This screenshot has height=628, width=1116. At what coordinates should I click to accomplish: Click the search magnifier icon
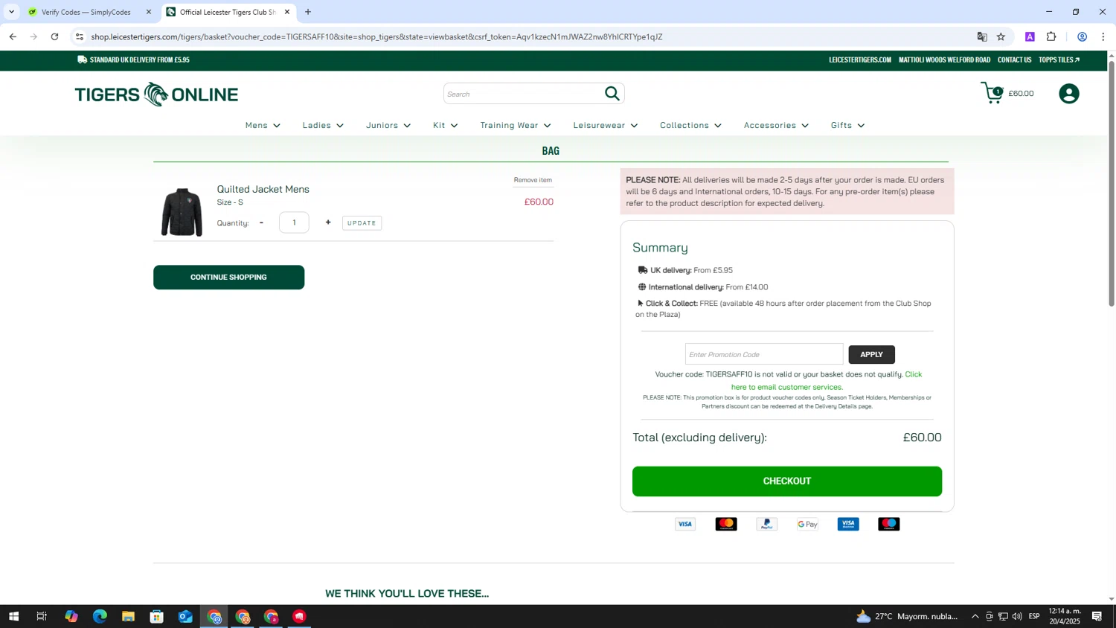pyautogui.click(x=612, y=93)
